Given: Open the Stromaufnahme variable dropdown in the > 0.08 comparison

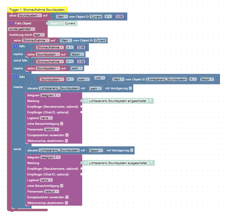Looking at the screenshot, I should (50, 62).
